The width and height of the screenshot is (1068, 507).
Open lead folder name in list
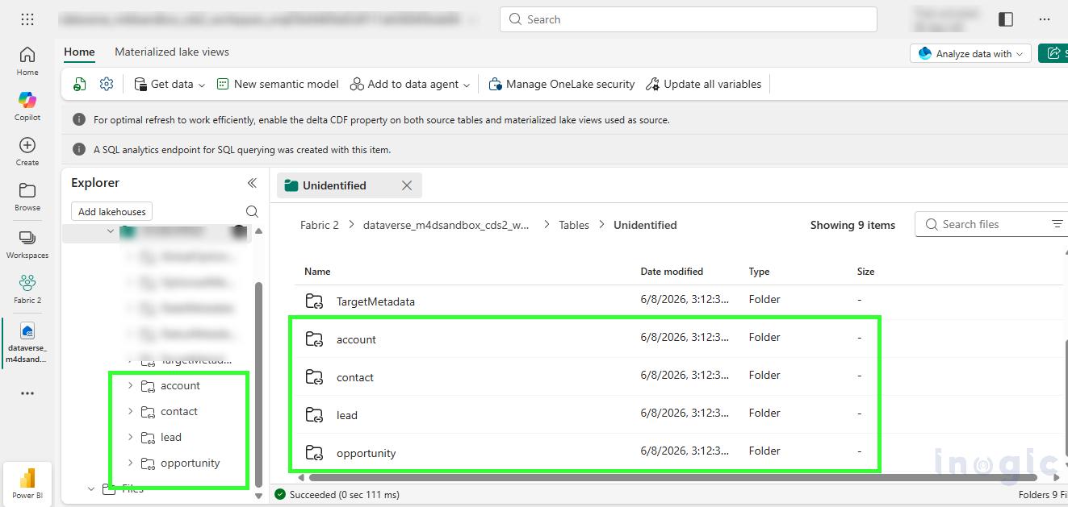347,415
